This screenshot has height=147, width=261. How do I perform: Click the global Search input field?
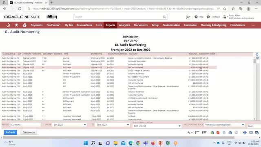point(118,17)
